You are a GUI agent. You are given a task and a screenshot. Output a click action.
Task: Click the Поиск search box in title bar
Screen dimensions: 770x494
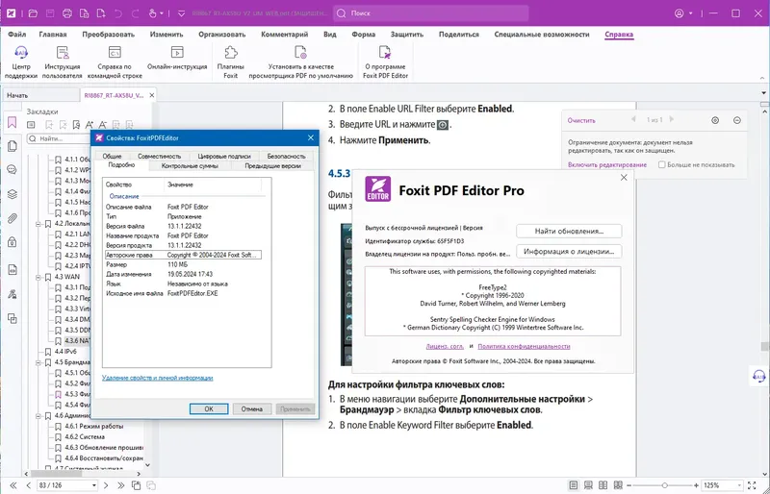pos(431,13)
